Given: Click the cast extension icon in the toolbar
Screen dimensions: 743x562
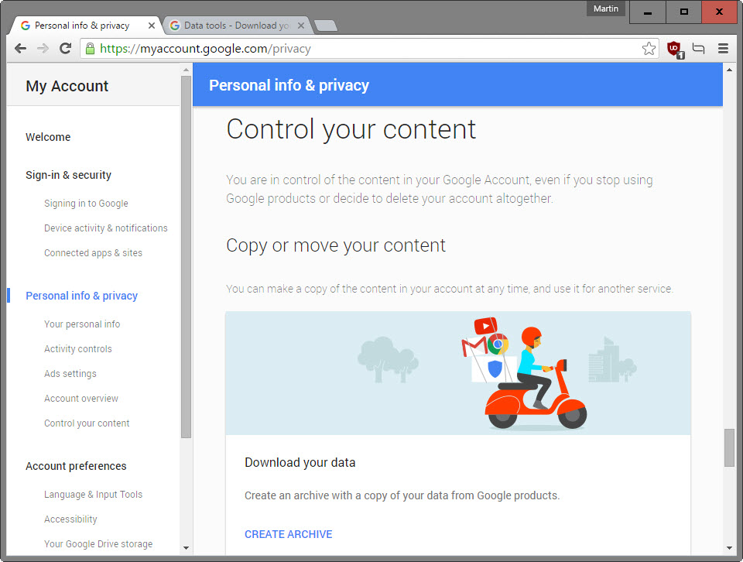Looking at the screenshot, I should tap(698, 48).
